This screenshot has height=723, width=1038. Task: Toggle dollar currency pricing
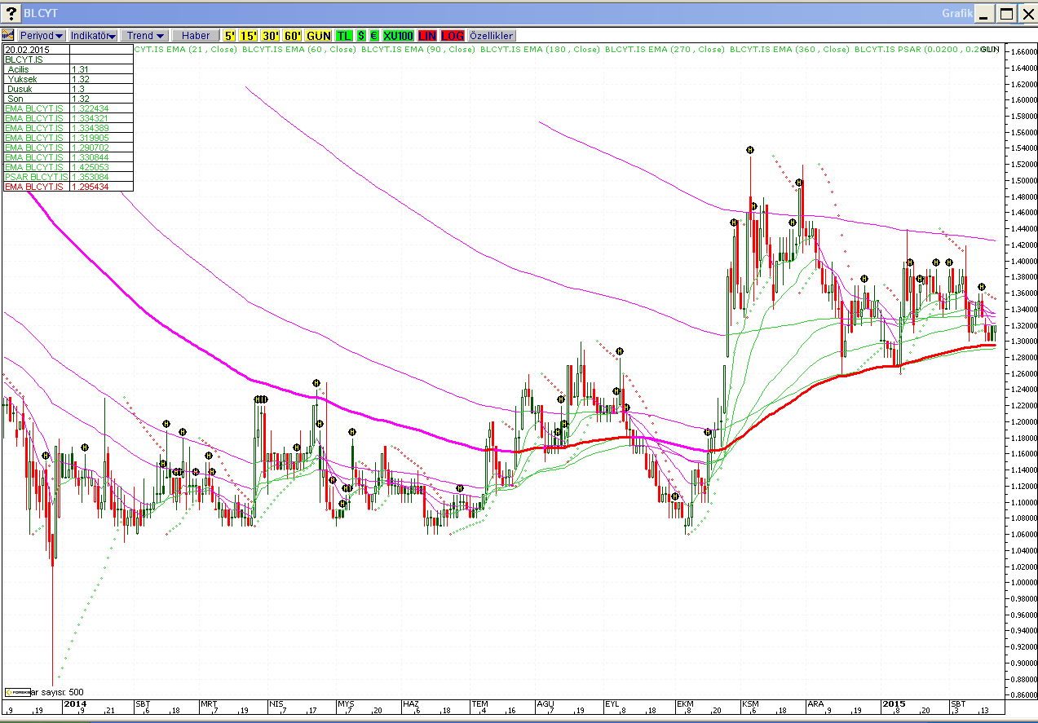361,36
